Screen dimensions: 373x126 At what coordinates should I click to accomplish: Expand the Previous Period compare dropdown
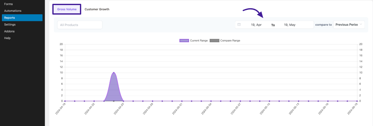[349, 24]
